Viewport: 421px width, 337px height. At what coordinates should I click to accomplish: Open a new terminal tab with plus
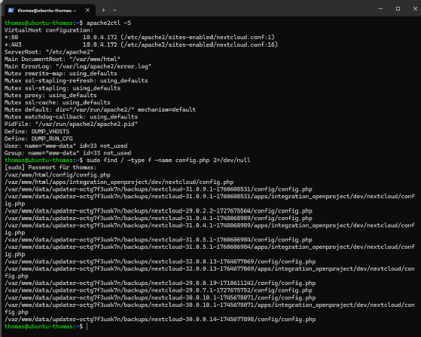[x=104, y=11]
